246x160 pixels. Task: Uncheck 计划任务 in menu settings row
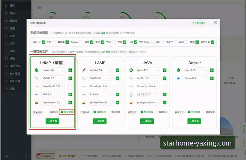point(213,42)
